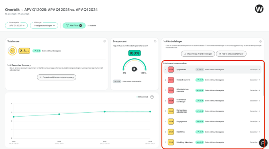Open Se detaljer for Indeklima
The image size is (269, 149).
(255, 132)
